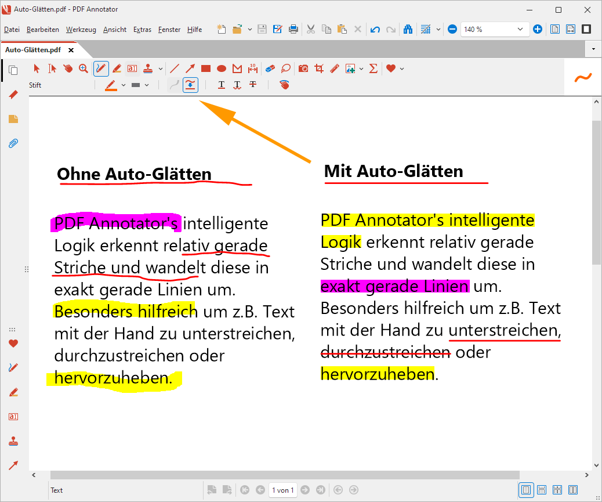Open the Werkzeug menu
This screenshot has width=602, height=502.
[81, 30]
